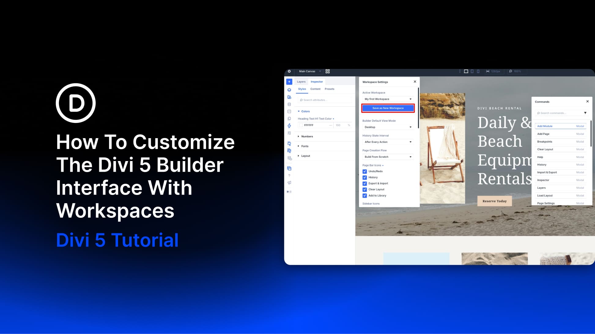The height and width of the screenshot is (334, 595).
Task: Click the 100% zoom level field
Action: [x=517, y=71]
